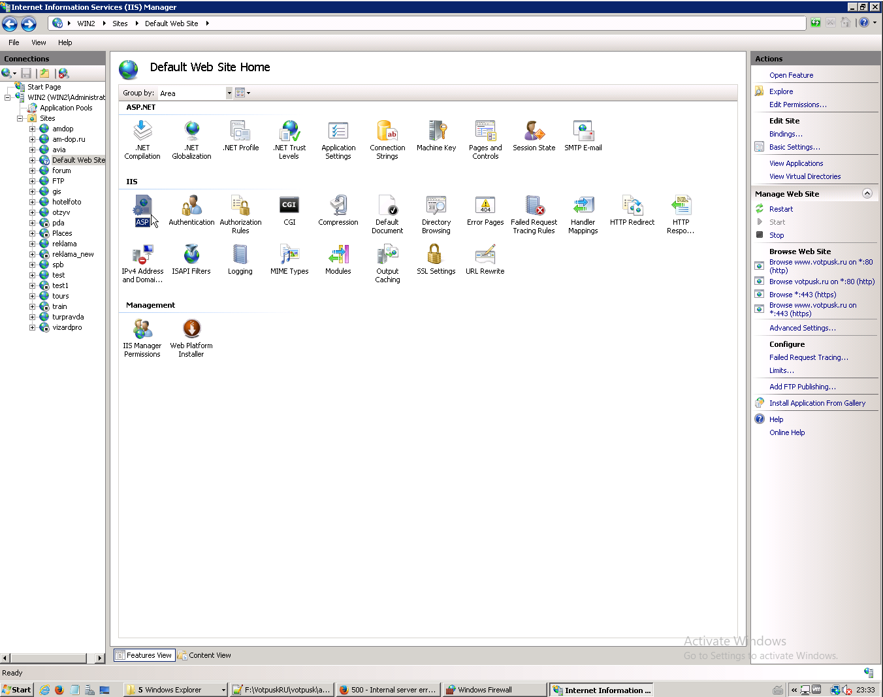Collapse the Sites tree node

tap(20, 118)
